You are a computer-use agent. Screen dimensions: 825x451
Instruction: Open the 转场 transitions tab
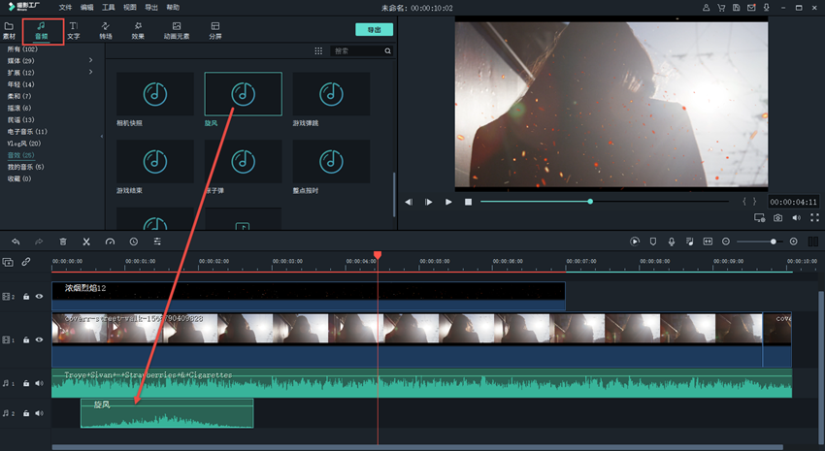click(x=106, y=30)
